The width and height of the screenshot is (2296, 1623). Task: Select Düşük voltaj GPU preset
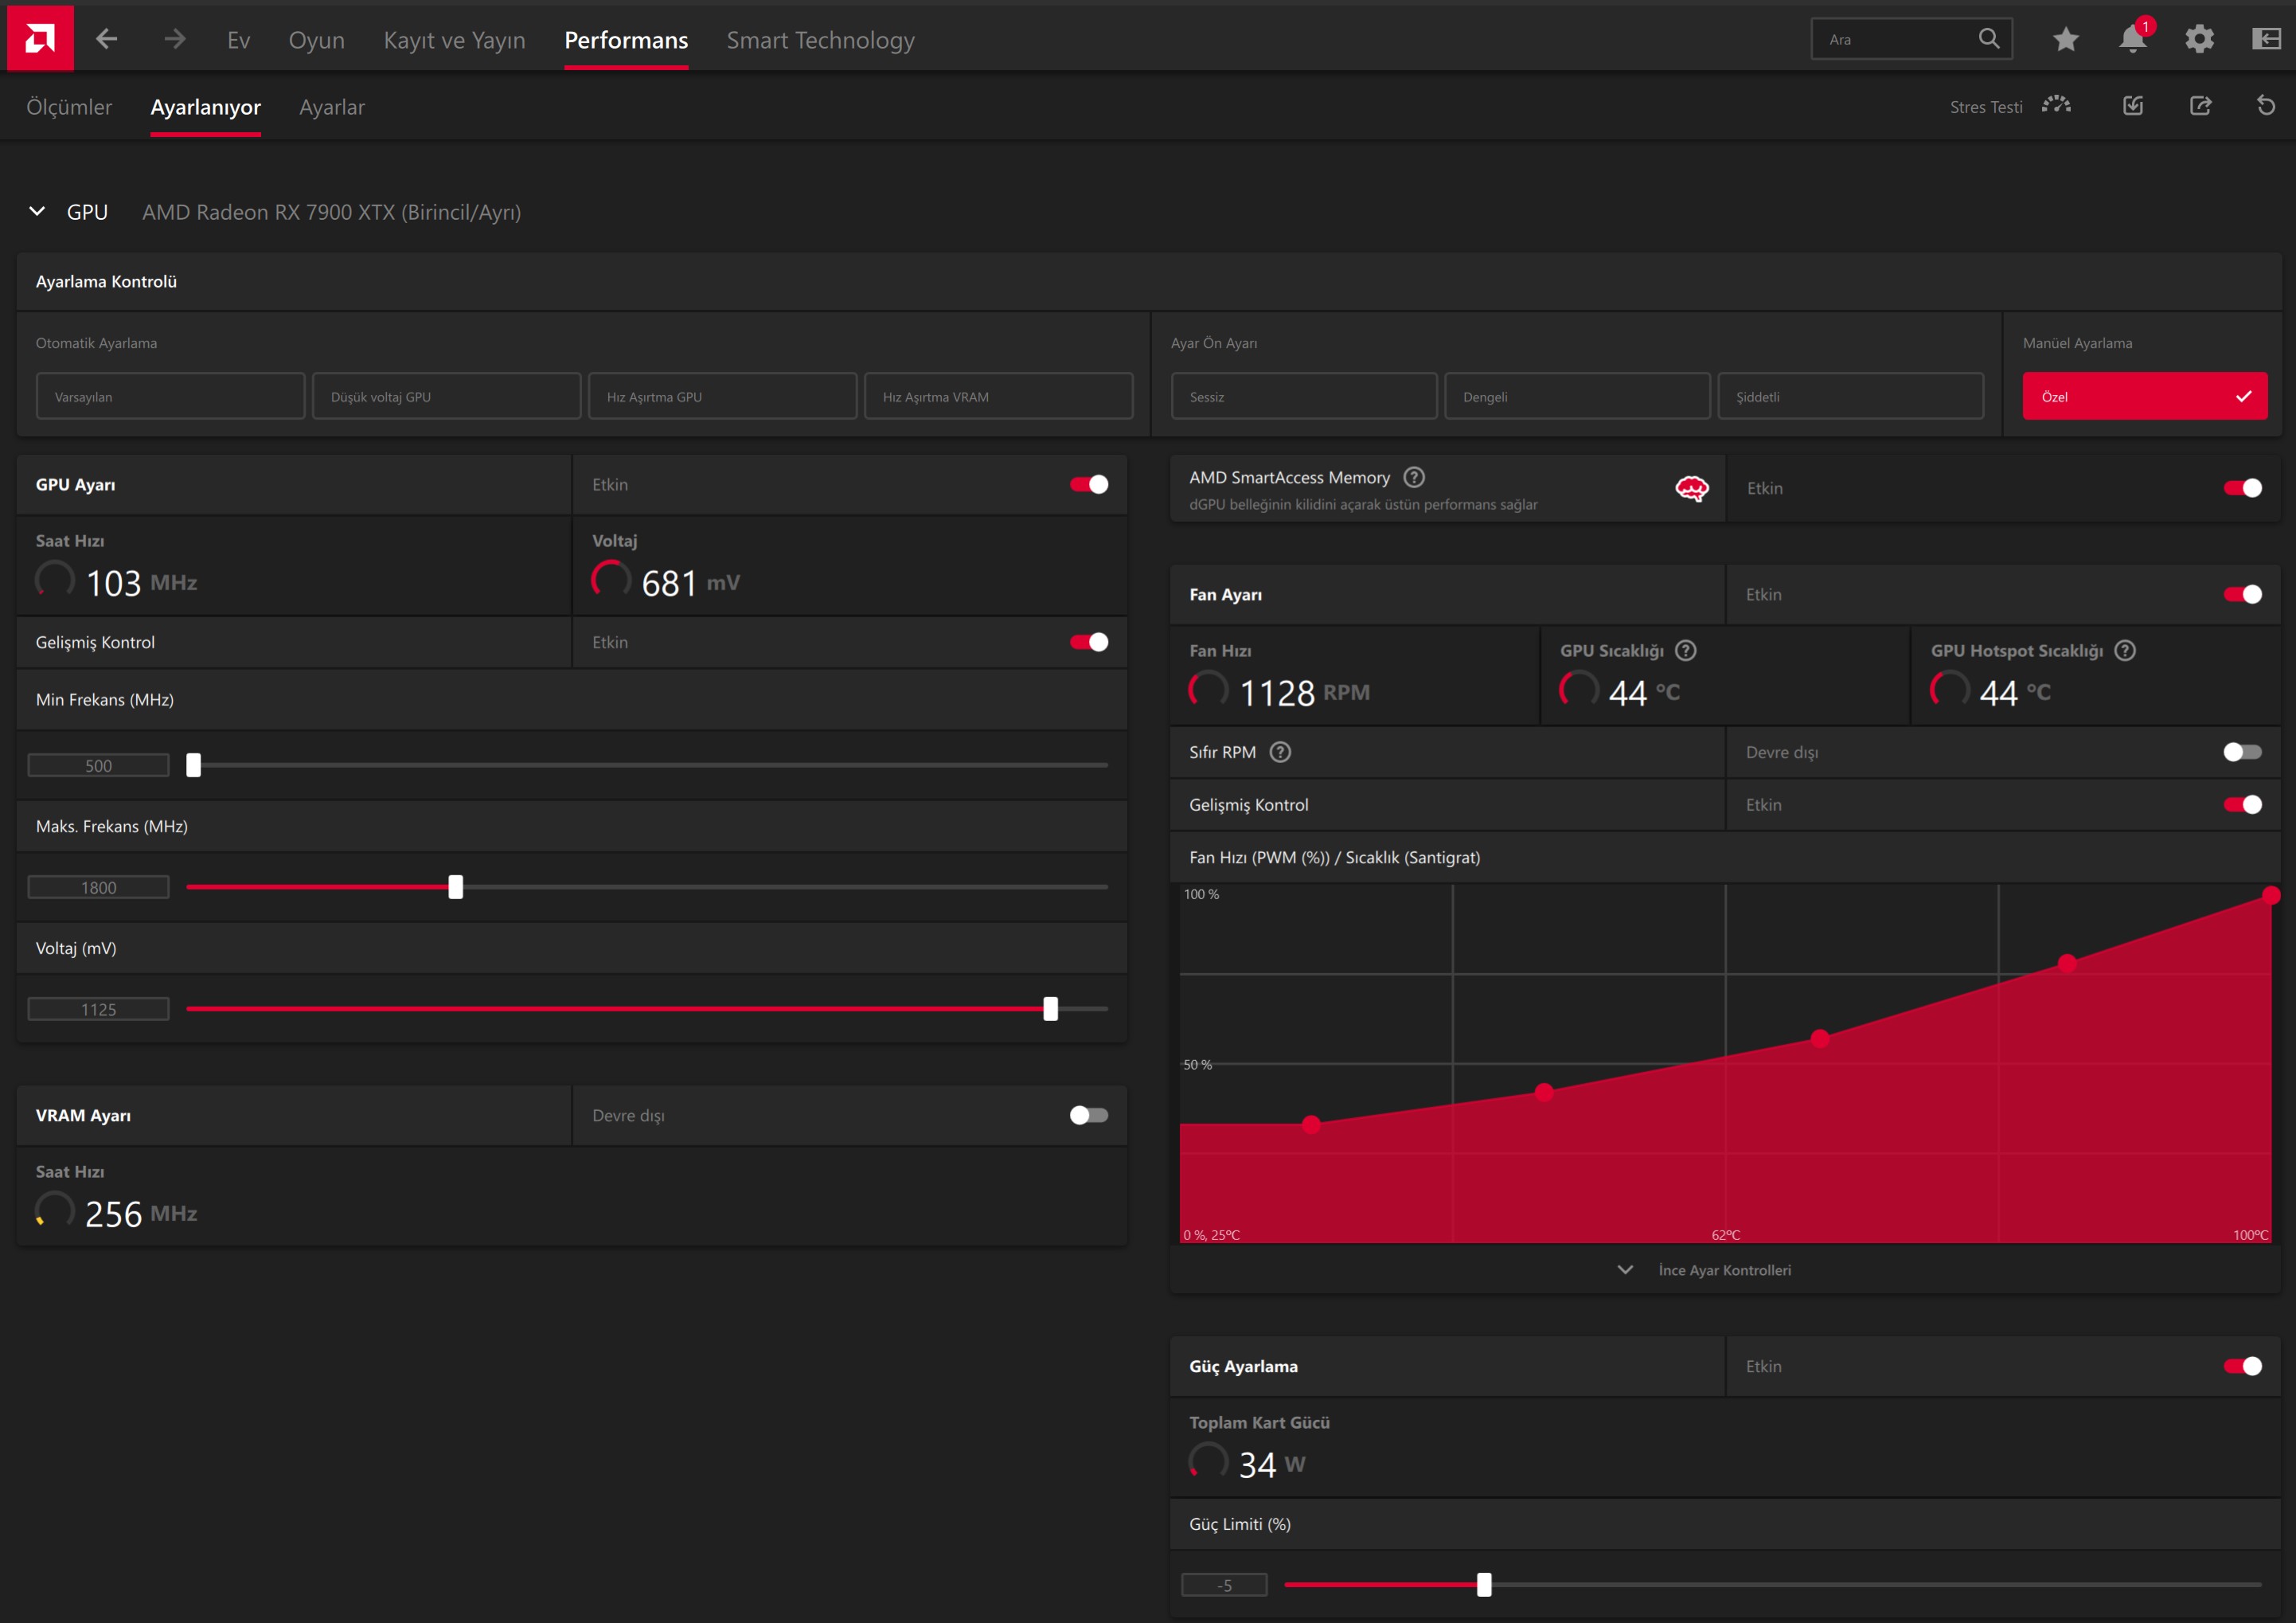pyautogui.click(x=446, y=397)
